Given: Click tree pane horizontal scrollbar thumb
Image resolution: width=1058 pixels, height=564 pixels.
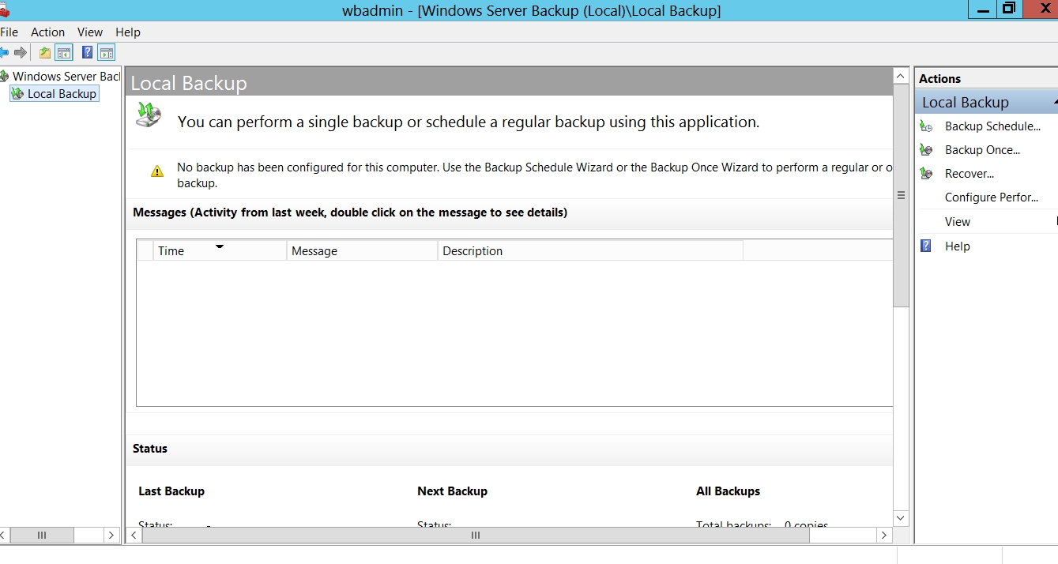Looking at the screenshot, I should click(x=42, y=536).
